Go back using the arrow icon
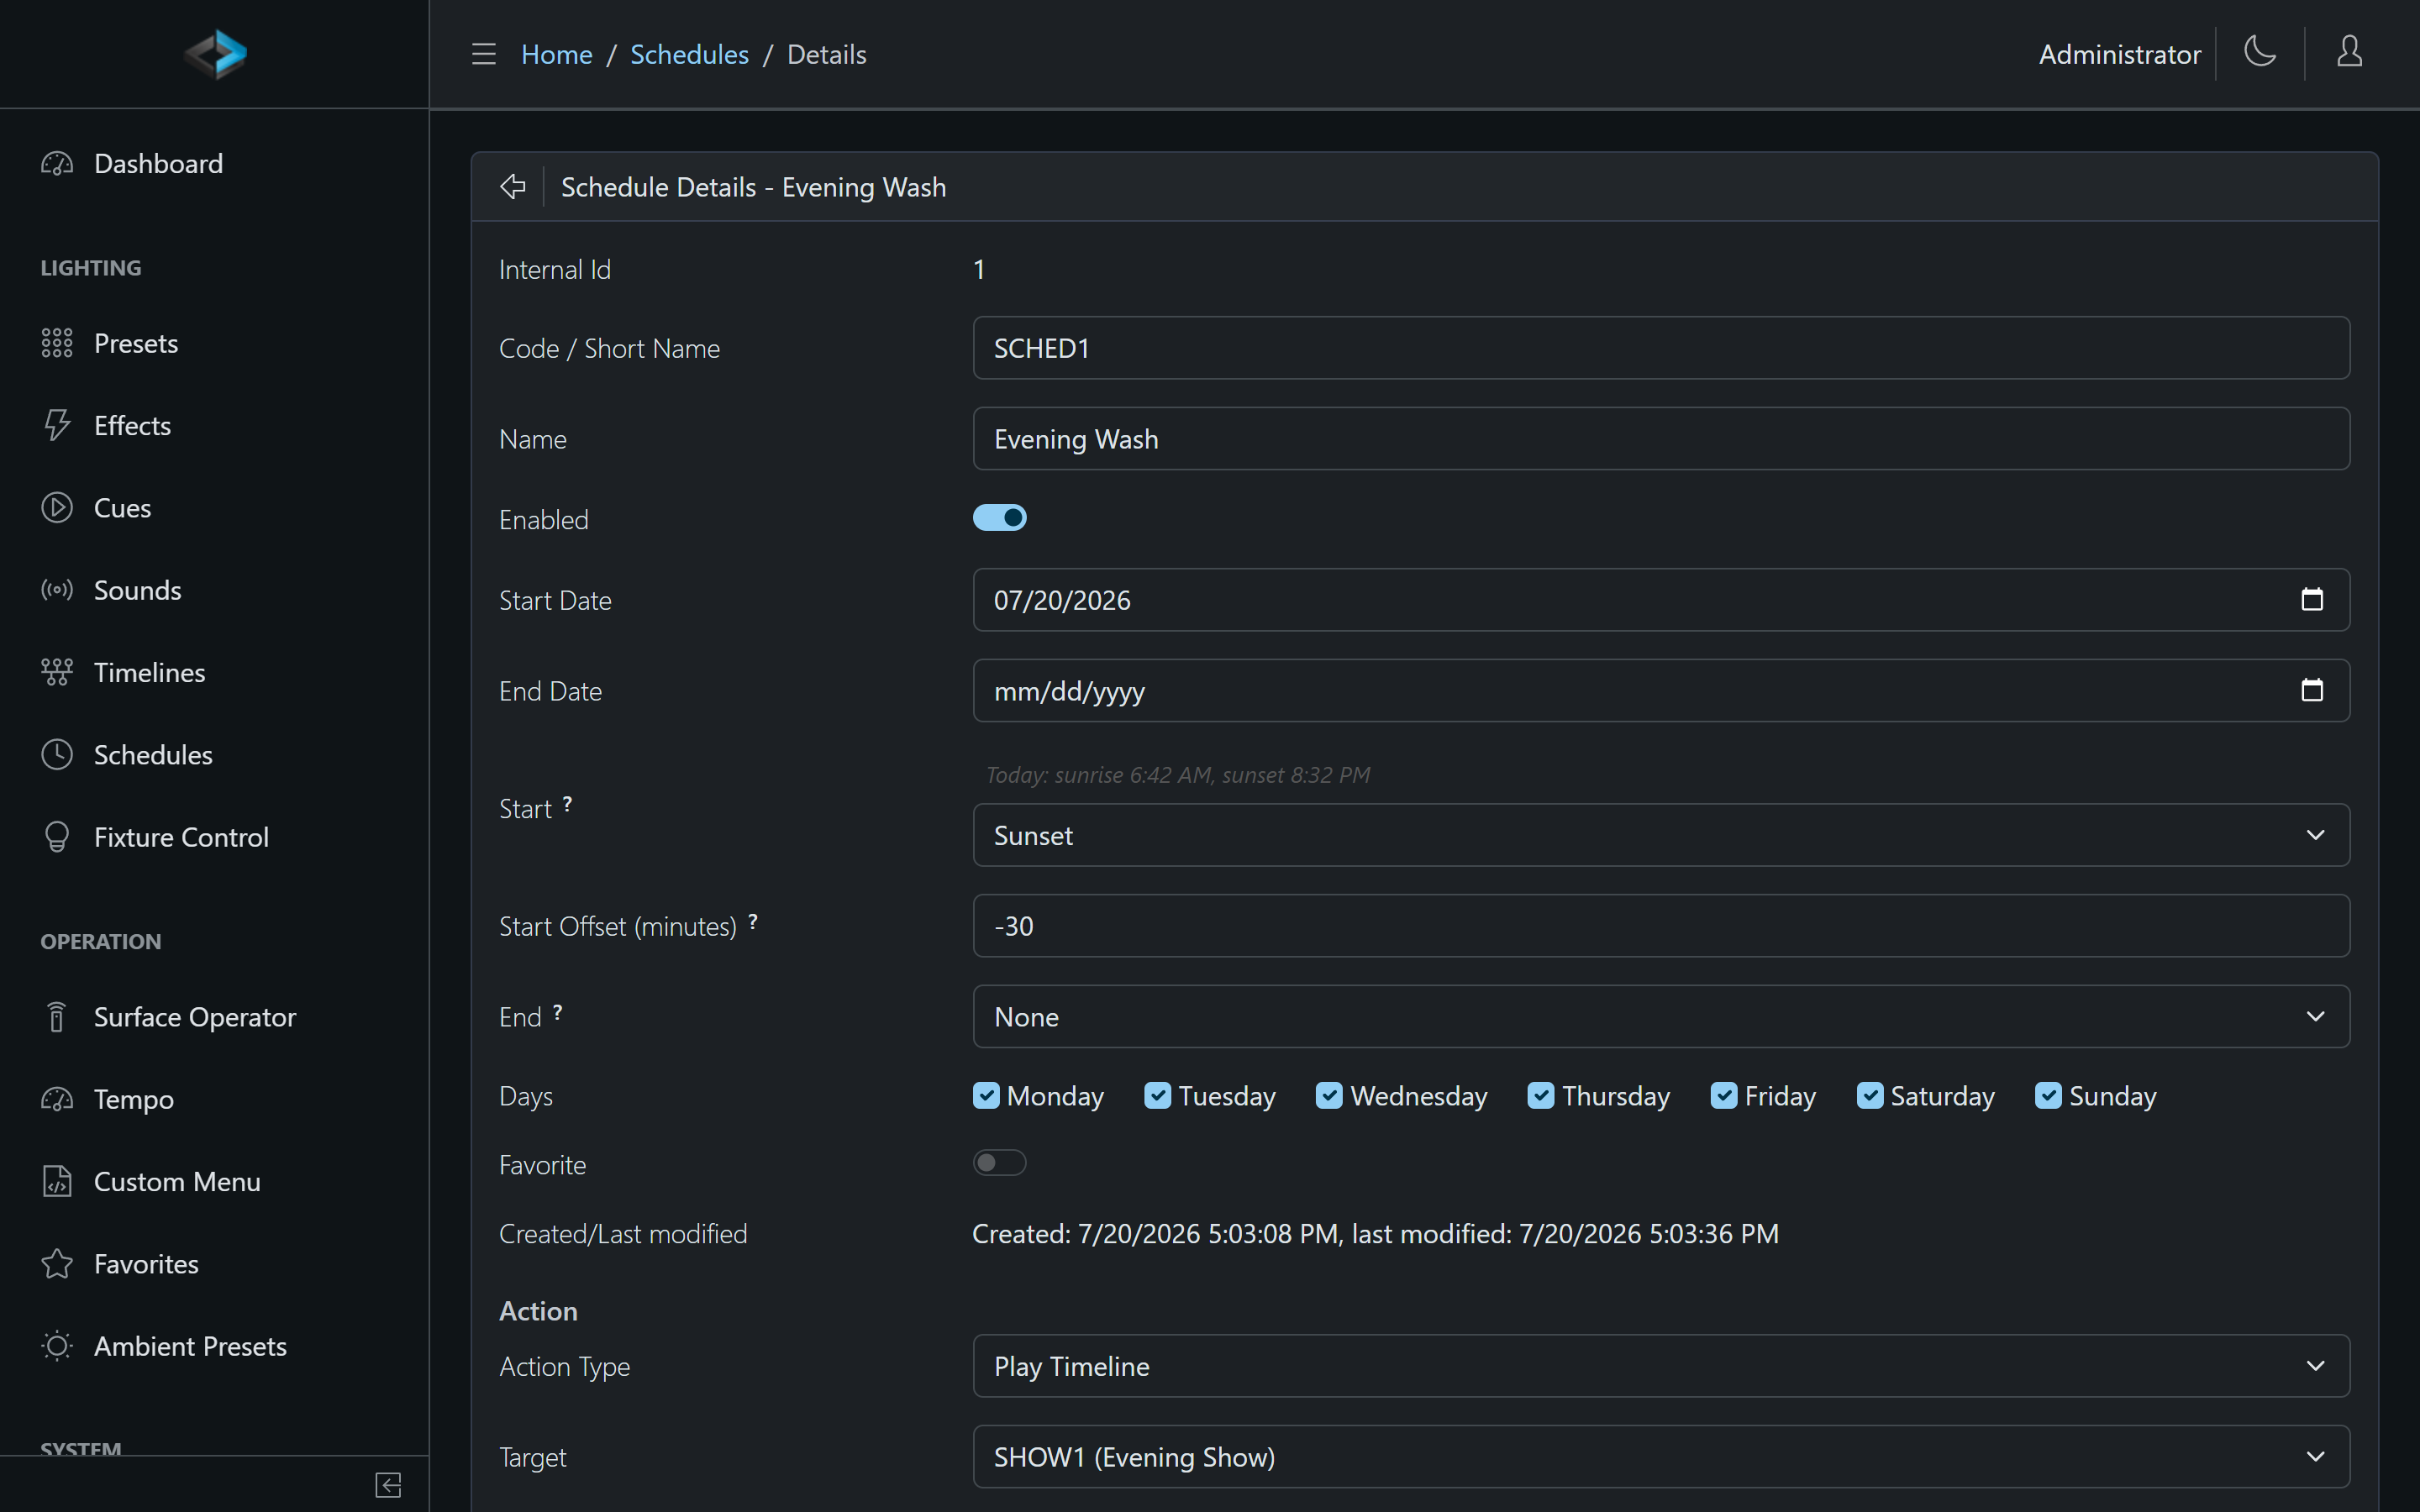This screenshot has height=1512, width=2420. (513, 186)
